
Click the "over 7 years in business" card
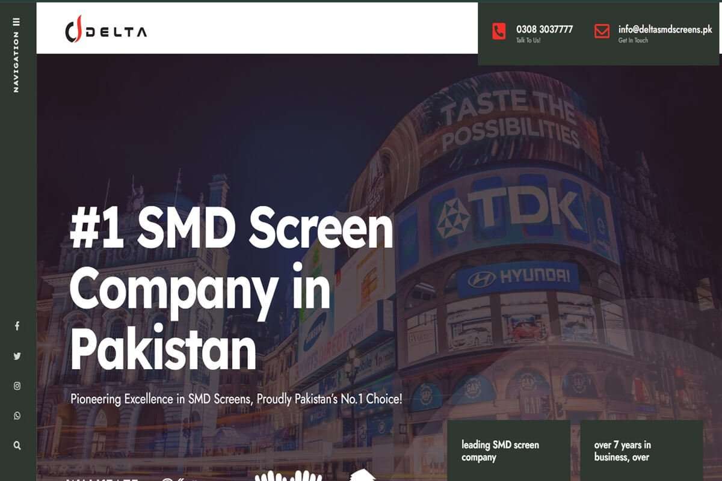641,450
